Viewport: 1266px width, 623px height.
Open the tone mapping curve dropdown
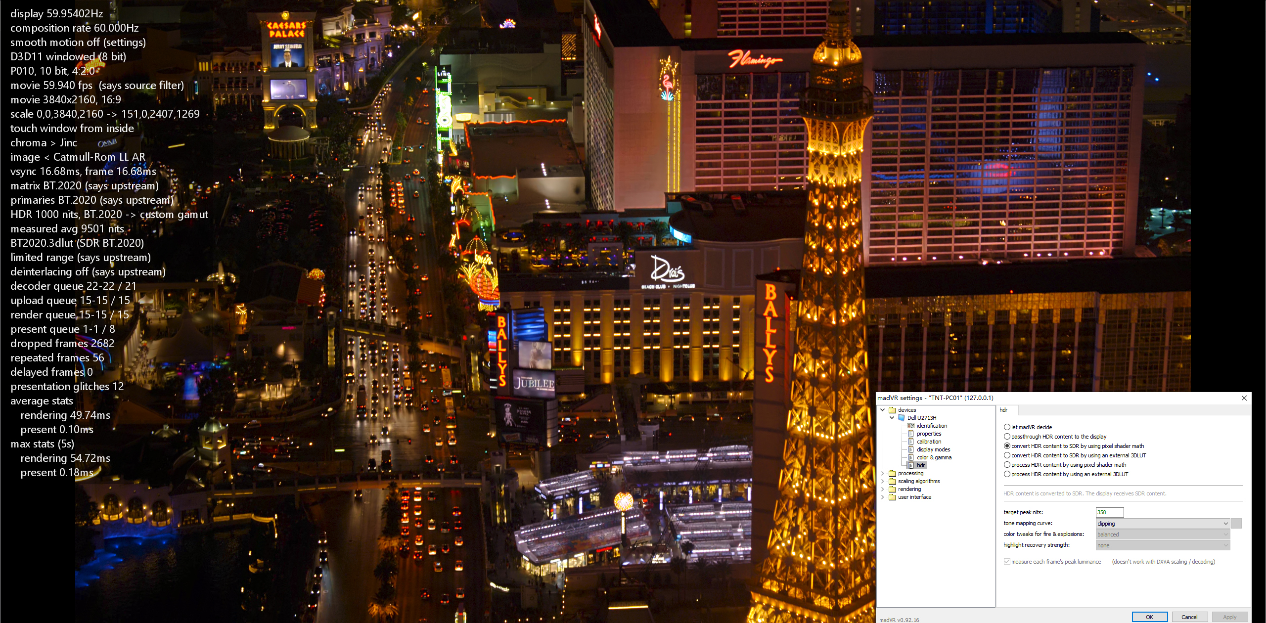pos(1162,524)
